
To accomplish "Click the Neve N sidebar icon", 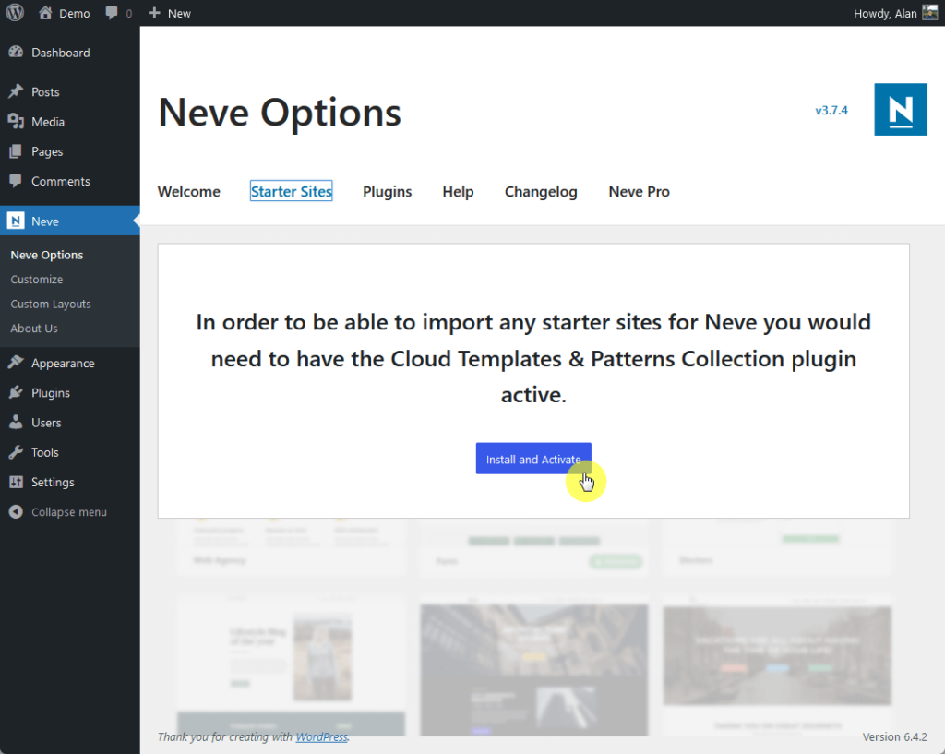I will point(16,221).
